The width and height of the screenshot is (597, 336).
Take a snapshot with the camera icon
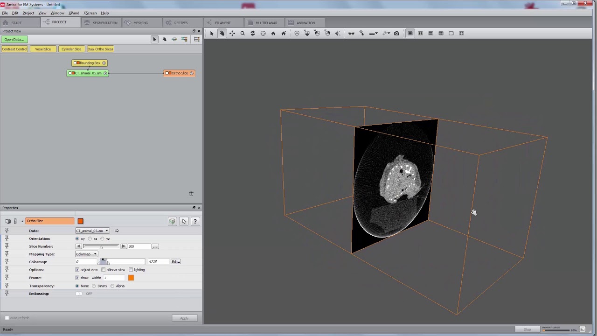point(397,33)
